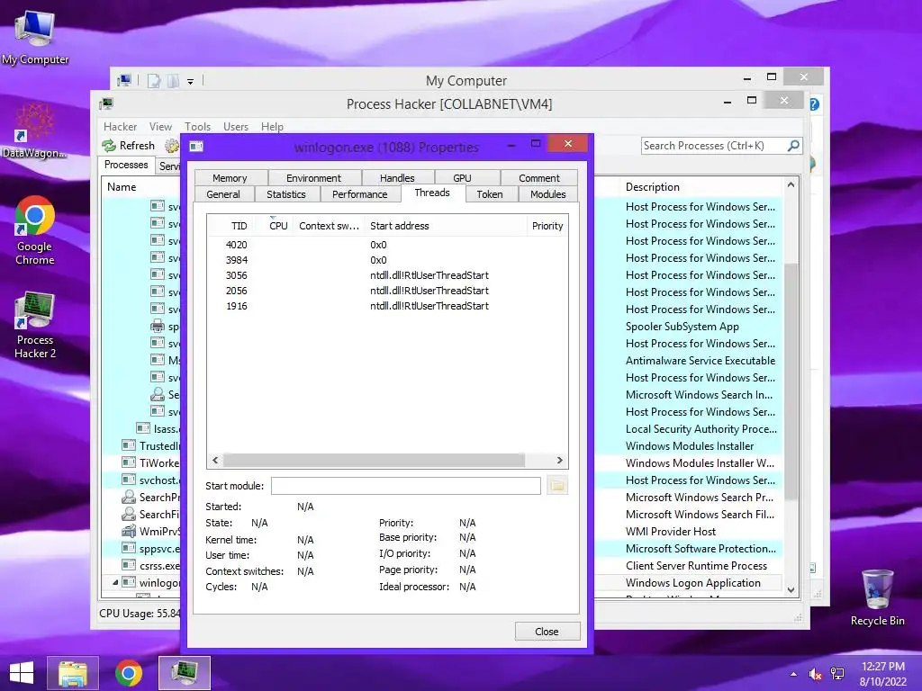The height and width of the screenshot is (691, 922).
Task: Sort threads by Priority column header
Action: tap(547, 226)
